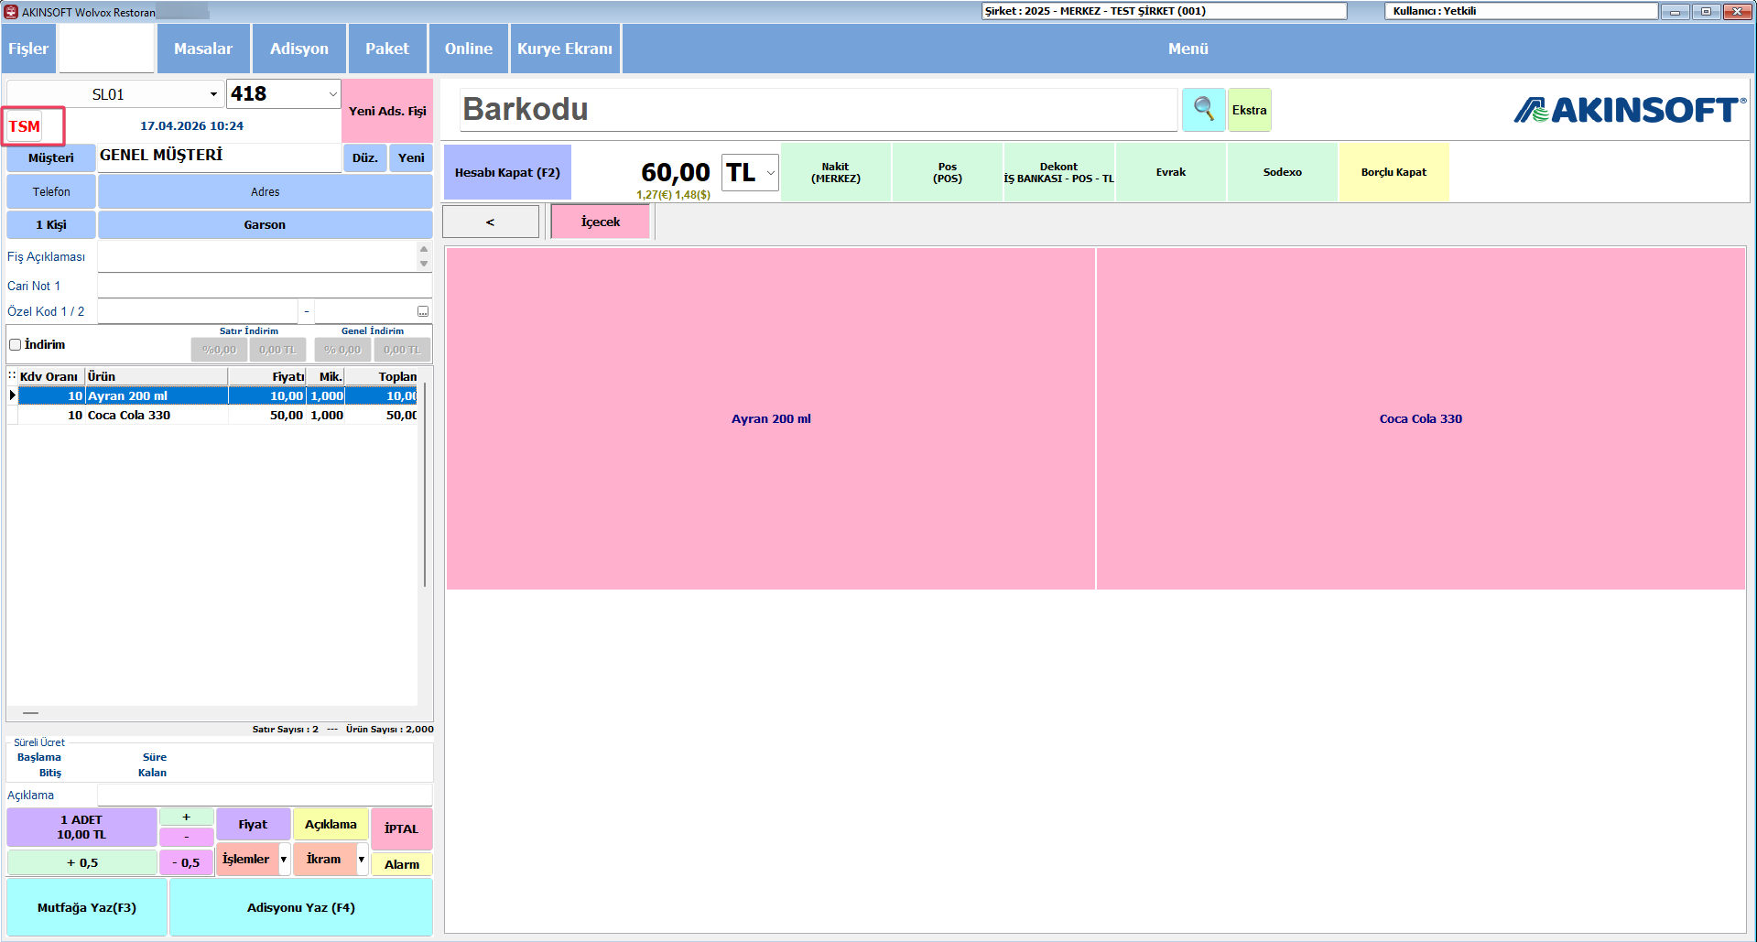Click the Telefon button

pos(51,191)
